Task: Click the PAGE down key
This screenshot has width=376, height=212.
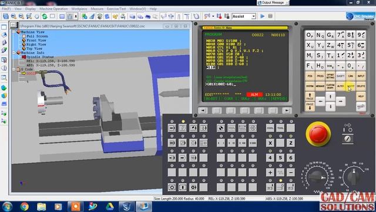Action: tap(310, 107)
